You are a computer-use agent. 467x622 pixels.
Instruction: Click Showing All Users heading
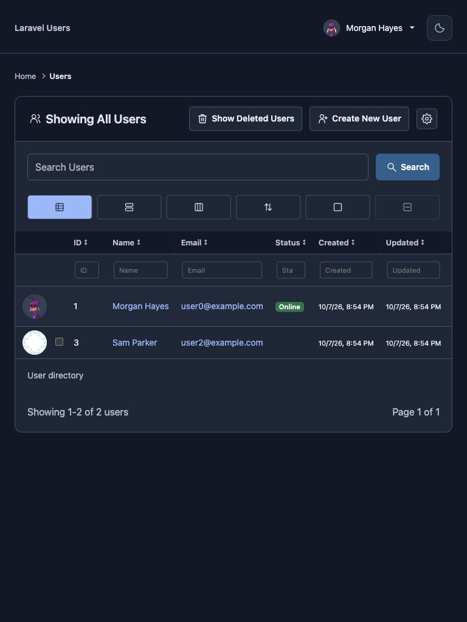(x=95, y=119)
